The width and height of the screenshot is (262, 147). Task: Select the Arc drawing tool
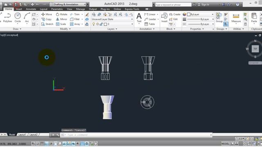click(x=27, y=18)
